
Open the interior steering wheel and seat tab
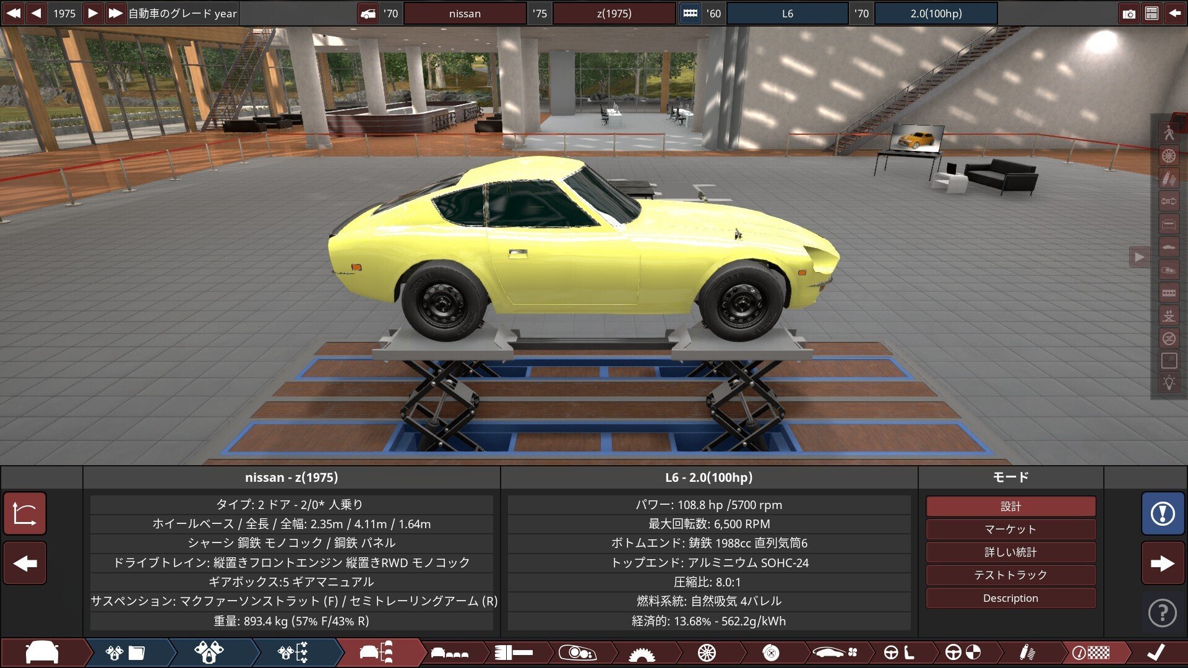[x=899, y=653]
